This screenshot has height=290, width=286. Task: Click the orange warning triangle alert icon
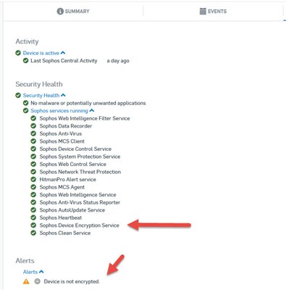pos(26,281)
